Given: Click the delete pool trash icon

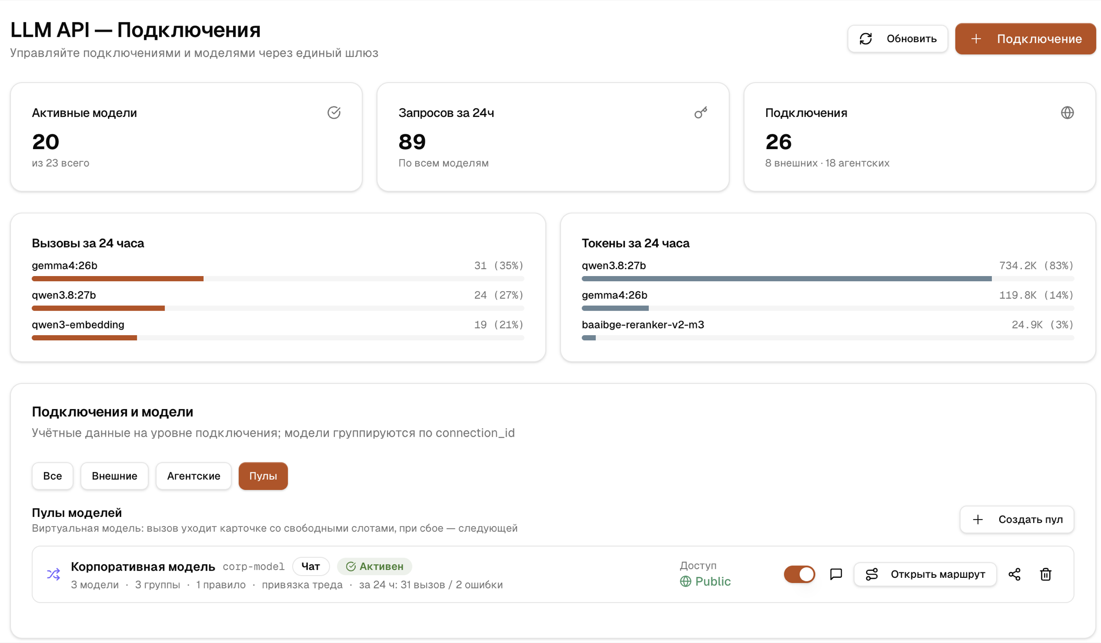Looking at the screenshot, I should tap(1045, 574).
